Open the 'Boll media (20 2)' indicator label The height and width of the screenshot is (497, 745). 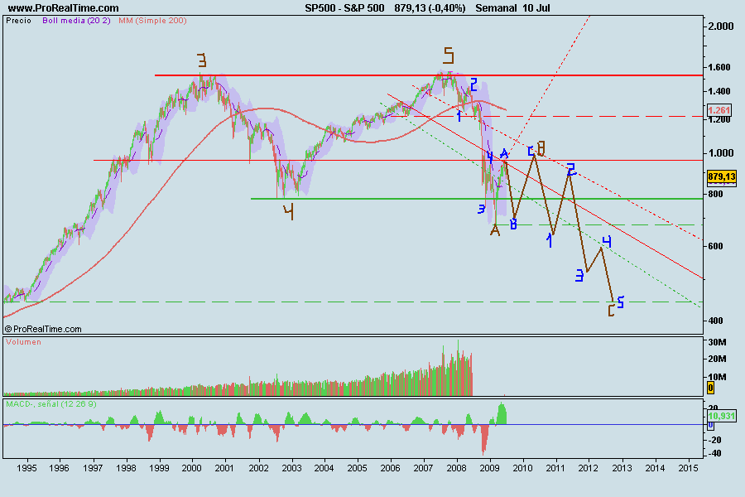[x=76, y=21]
